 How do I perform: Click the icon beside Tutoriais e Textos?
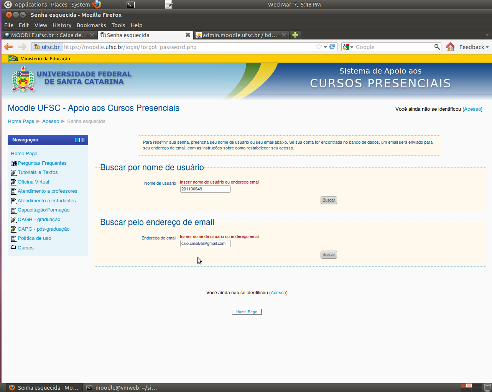14,172
